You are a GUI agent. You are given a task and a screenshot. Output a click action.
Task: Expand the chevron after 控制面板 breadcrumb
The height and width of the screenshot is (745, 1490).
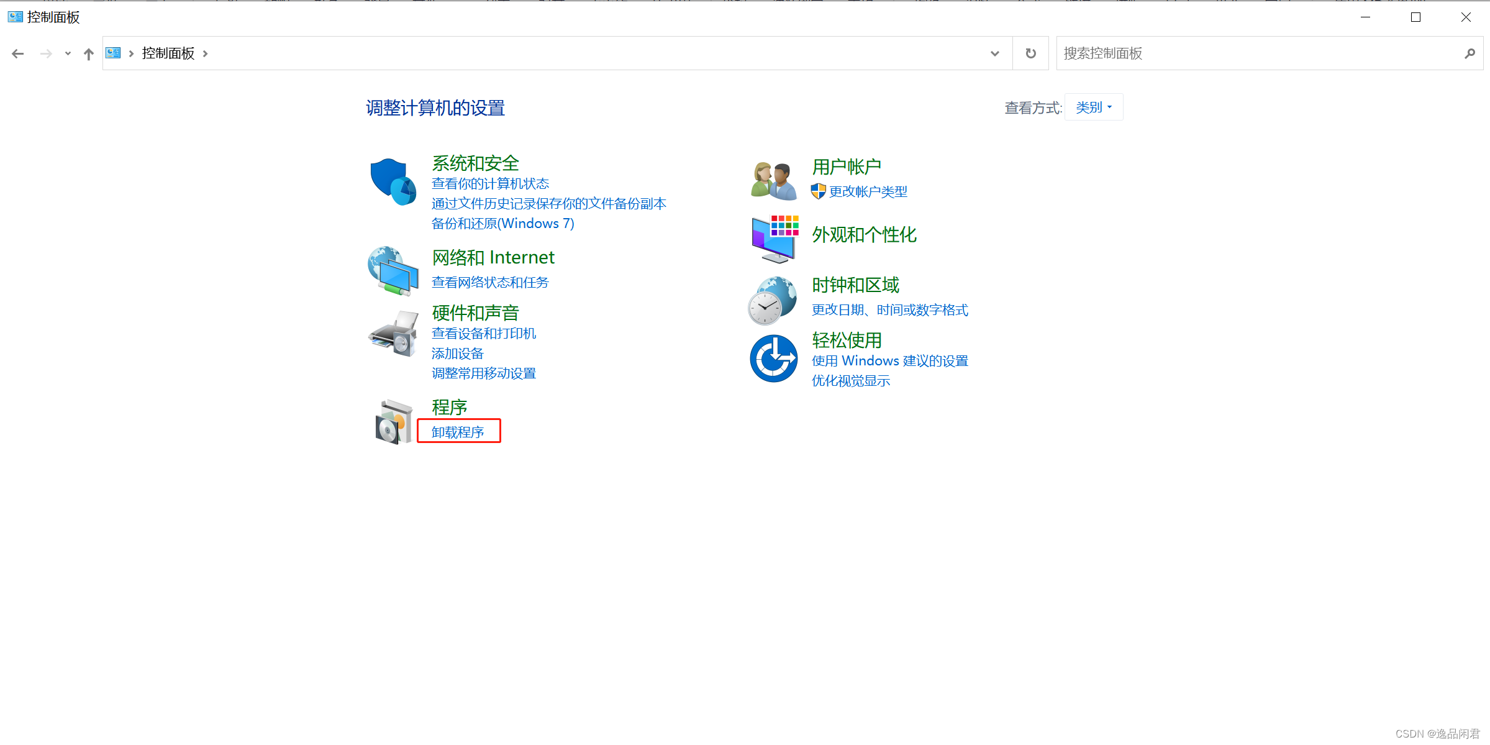coord(205,53)
